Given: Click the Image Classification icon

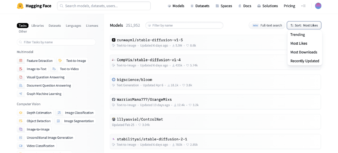Looking at the screenshot, I should click(x=59, y=113).
